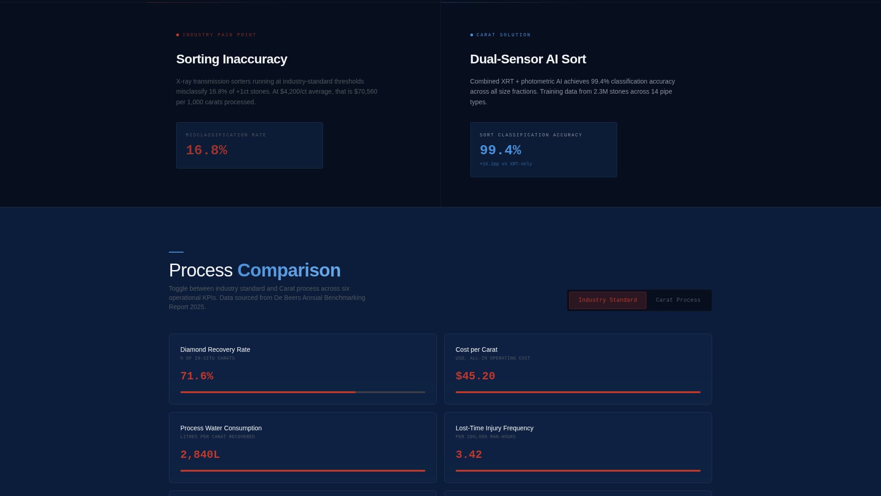Click the Cost per Carat progress bar

(578, 392)
